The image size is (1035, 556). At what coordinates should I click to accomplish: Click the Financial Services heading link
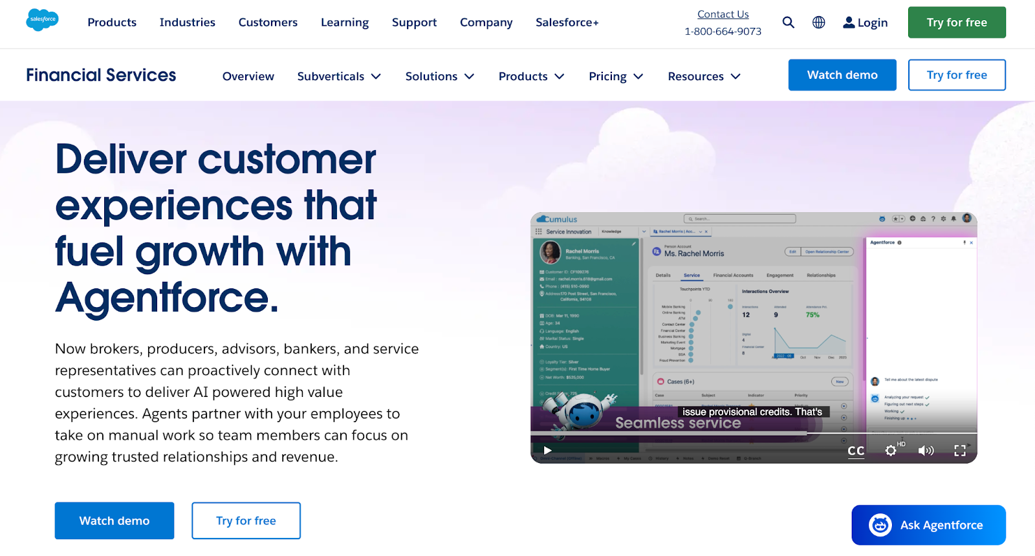tap(101, 75)
